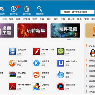95x95 pixels.
Task: Click the Adobe Flash app icon
Action: tap(36, 51)
